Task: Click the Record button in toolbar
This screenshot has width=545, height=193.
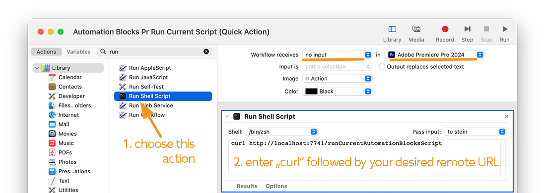Action: point(445,29)
